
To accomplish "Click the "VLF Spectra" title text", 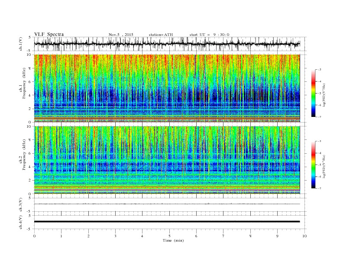I will click(49, 34).
